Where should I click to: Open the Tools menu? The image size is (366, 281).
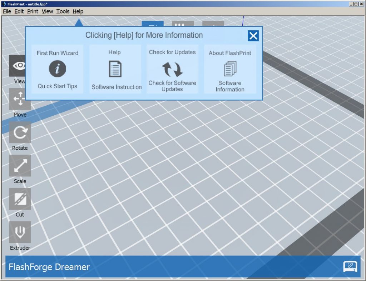pos(63,11)
